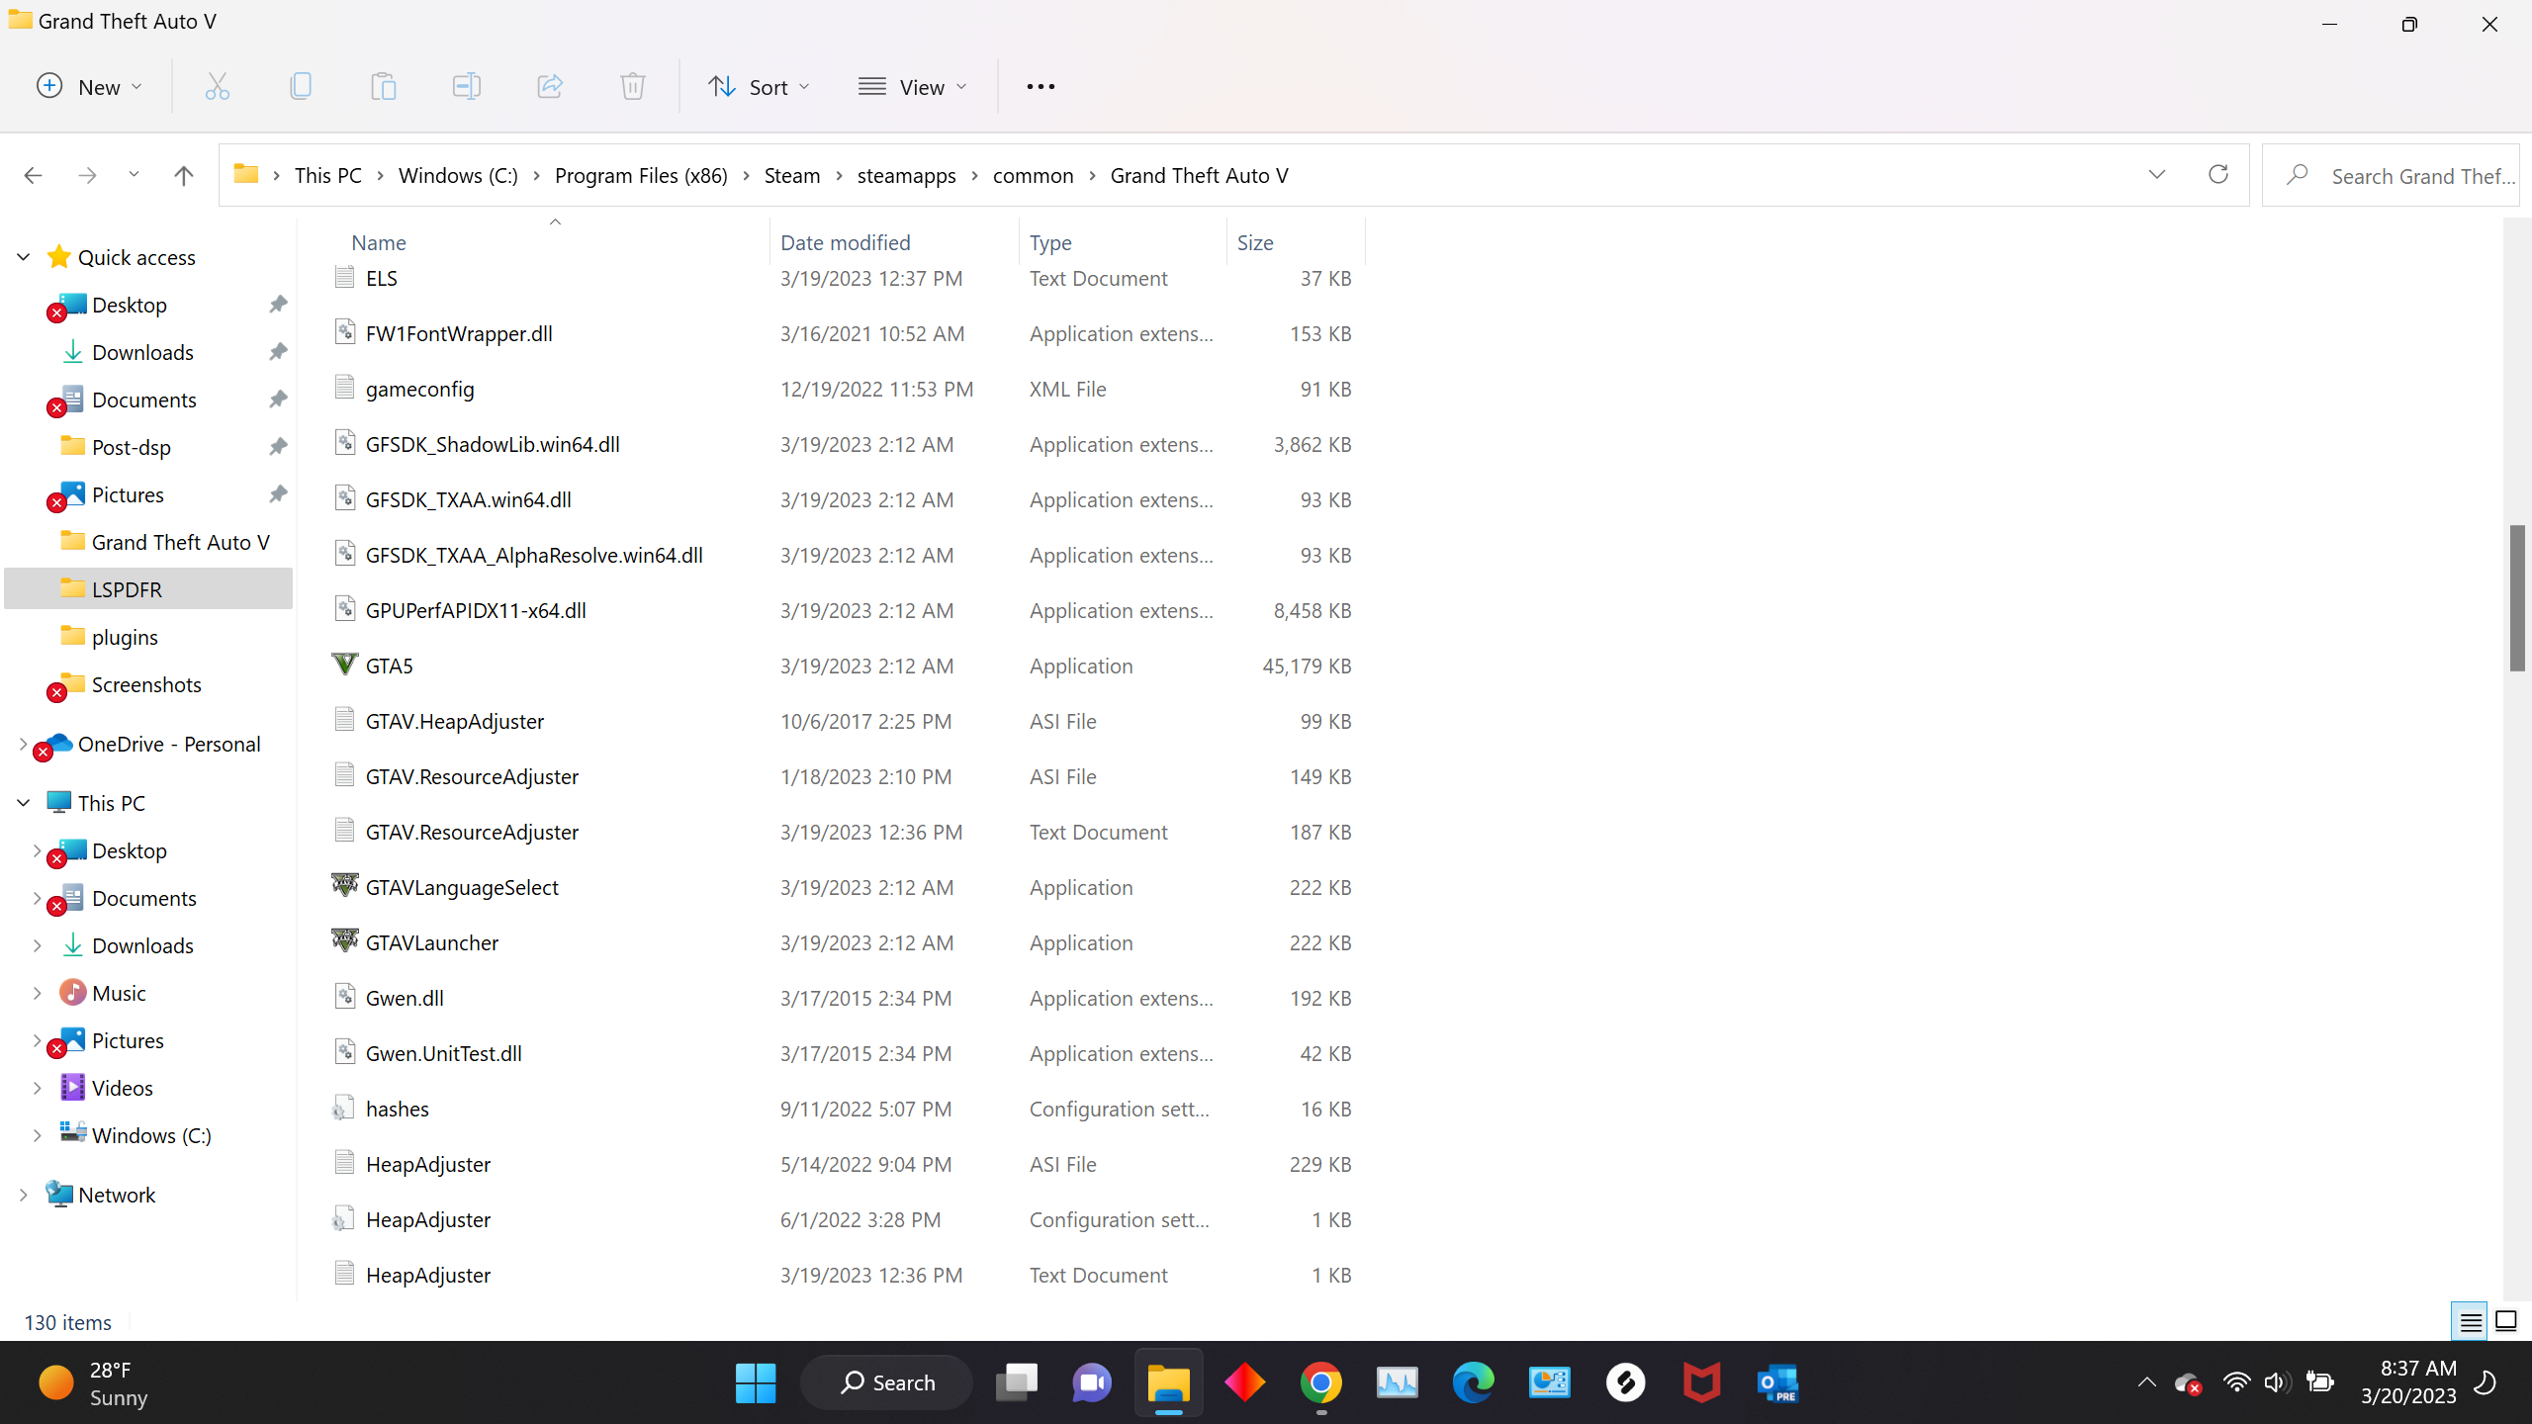Collapse the Quick access tree section
The height and width of the screenshot is (1424, 2532).
(24, 257)
